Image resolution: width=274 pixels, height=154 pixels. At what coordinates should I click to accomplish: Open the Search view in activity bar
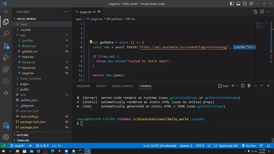click(x=6, y=33)
